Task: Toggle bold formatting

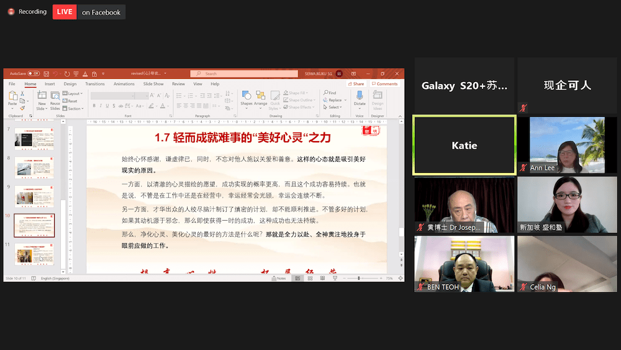Action: (94, 106)
